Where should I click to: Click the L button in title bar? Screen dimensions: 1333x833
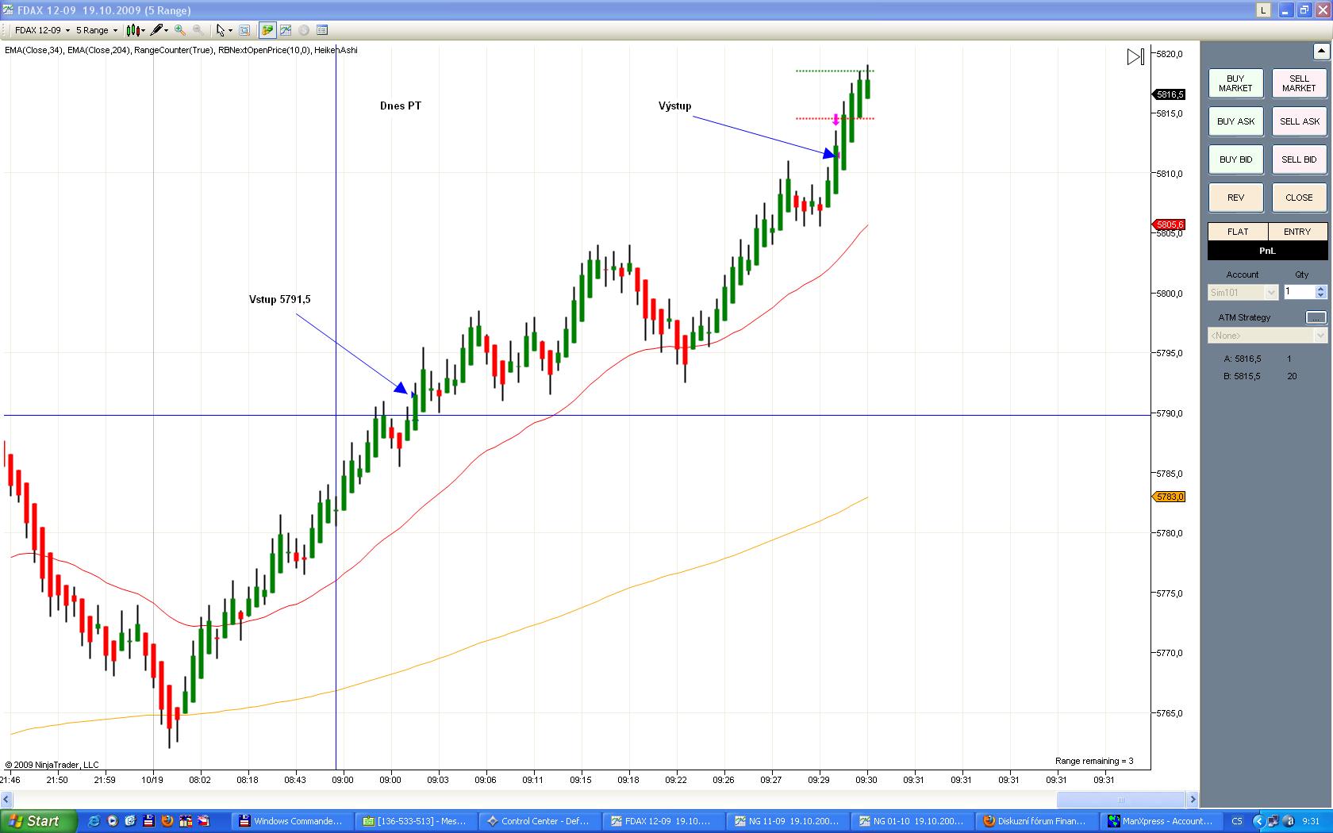point(1262,10)
